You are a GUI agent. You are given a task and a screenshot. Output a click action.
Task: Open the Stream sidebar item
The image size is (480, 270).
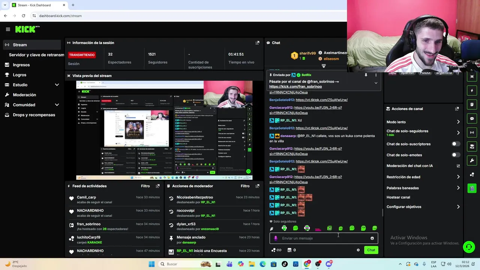[31, 45]
